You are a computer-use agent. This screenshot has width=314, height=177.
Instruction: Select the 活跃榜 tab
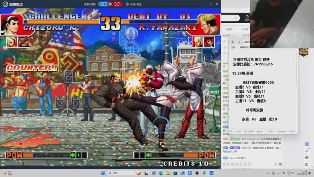245,29
